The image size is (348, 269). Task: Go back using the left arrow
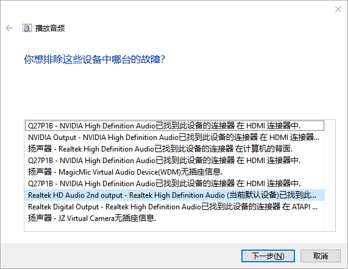click(x=9, y=28)
